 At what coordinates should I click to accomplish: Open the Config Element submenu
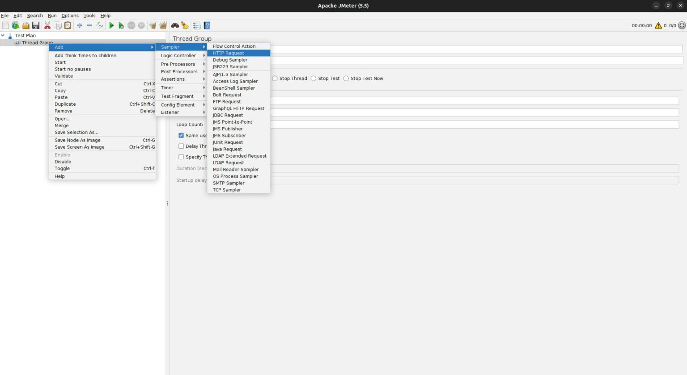point(178,104)
